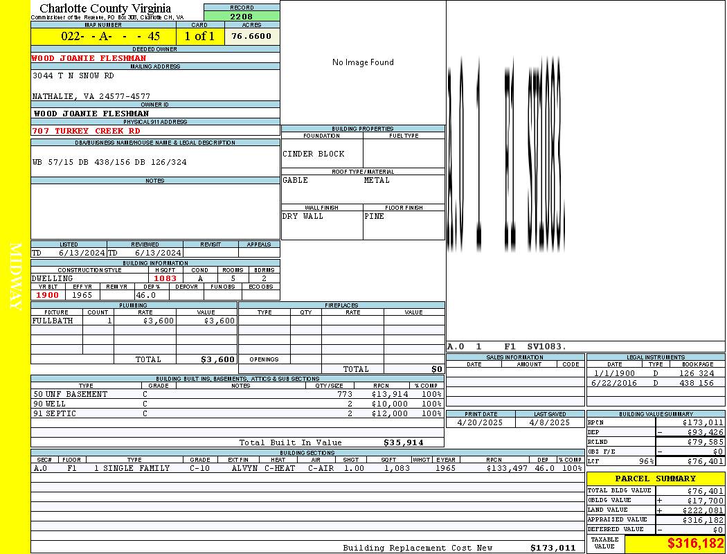Click foundation value CINDER BLOCK
This screenshot has height=554, width=727.
point(314,154)
